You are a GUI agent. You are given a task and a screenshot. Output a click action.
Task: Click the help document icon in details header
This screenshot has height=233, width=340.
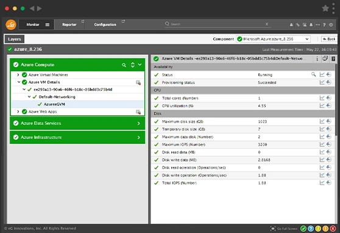333,59
